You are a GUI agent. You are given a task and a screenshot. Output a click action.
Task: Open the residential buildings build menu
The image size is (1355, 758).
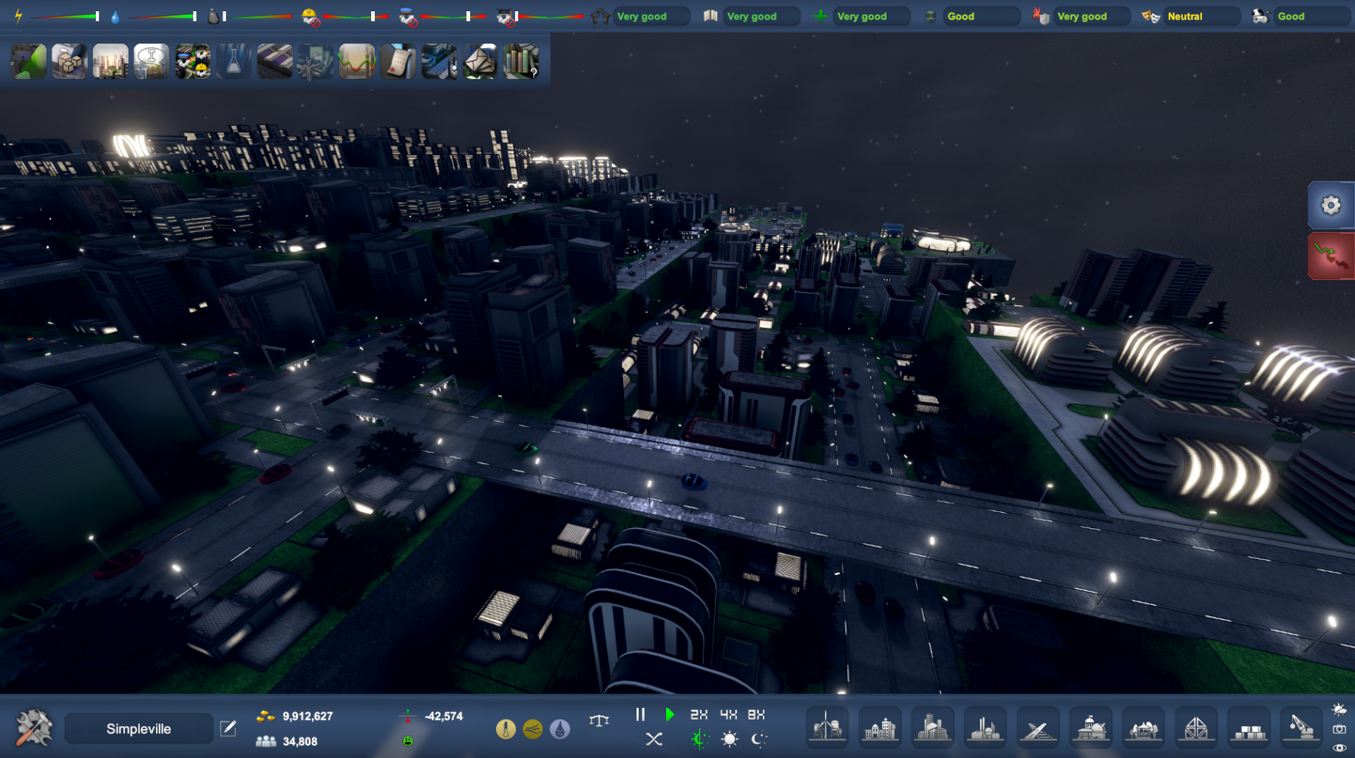tap(880, 728)
